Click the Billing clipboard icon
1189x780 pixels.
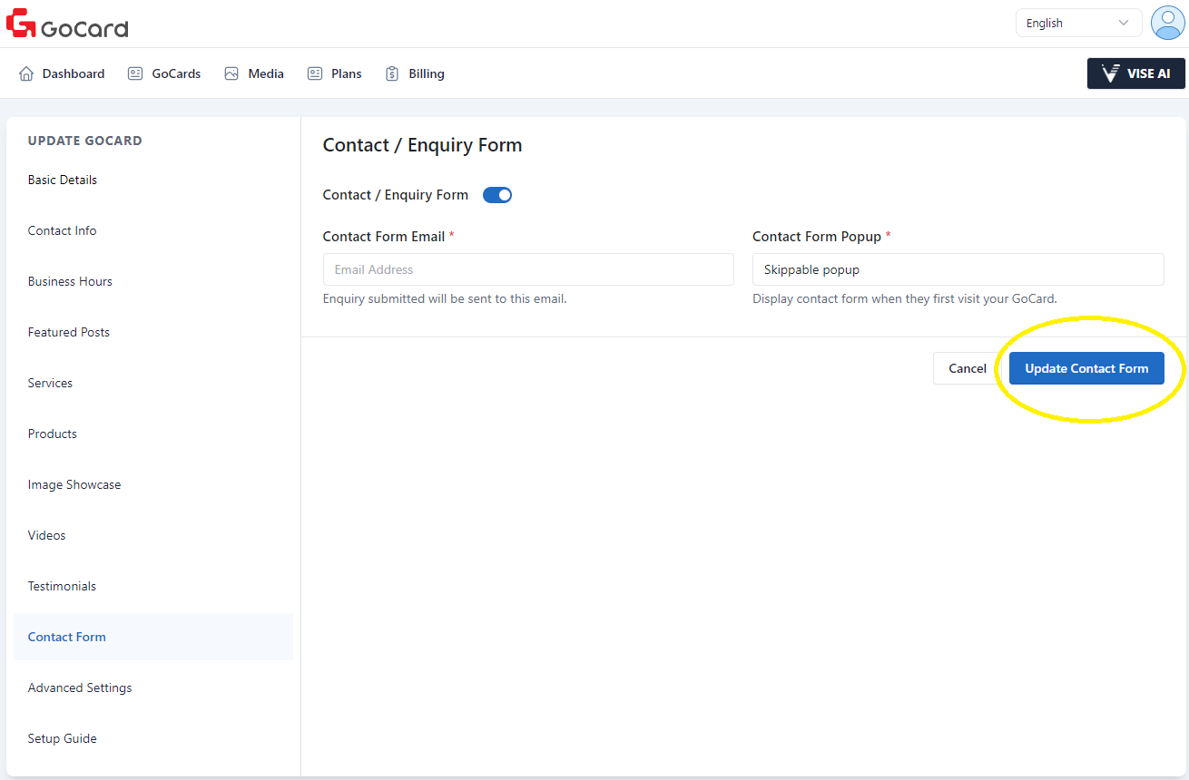click(x=392, y=73)
